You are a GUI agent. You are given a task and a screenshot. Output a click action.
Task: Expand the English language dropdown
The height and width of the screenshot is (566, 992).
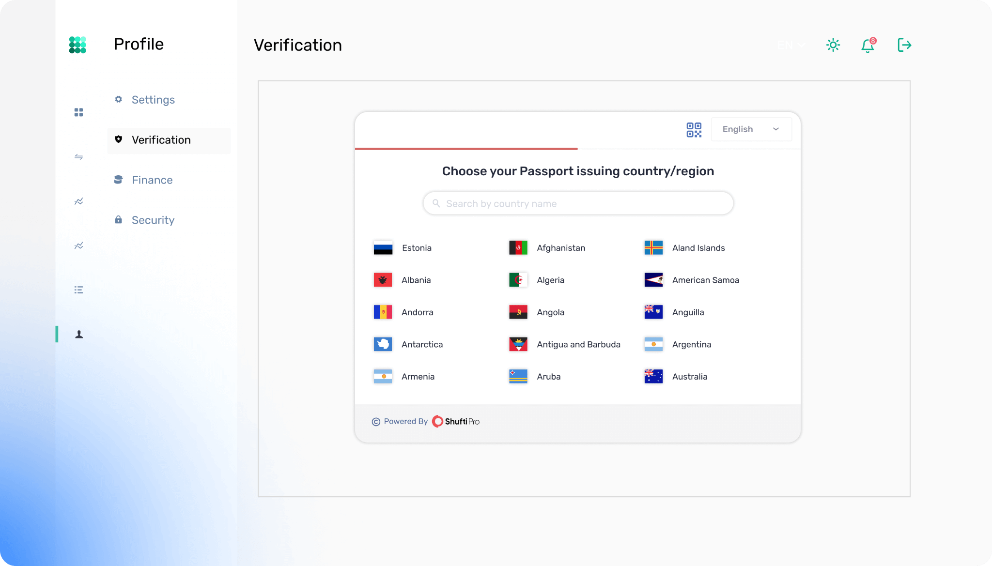[x=751, y=129]
